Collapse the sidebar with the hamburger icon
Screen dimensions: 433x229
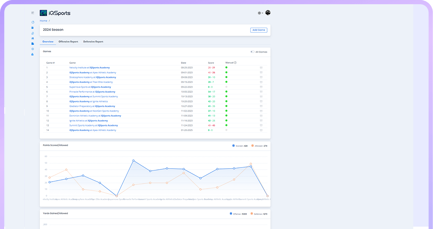click(33, 13)
